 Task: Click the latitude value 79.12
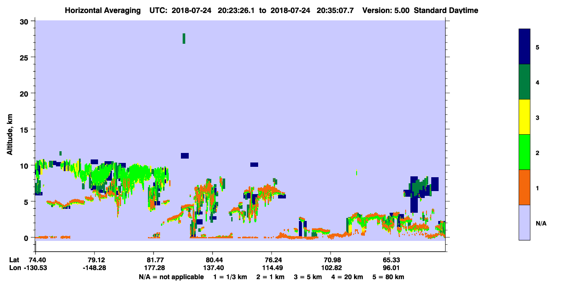(95, 260)
